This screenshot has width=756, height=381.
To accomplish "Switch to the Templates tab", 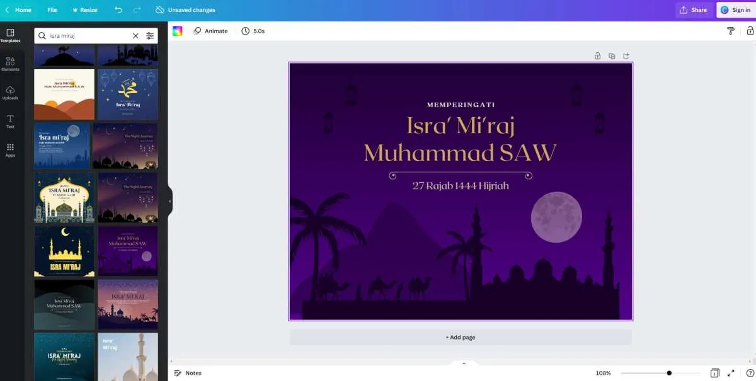I will [10, 36].
